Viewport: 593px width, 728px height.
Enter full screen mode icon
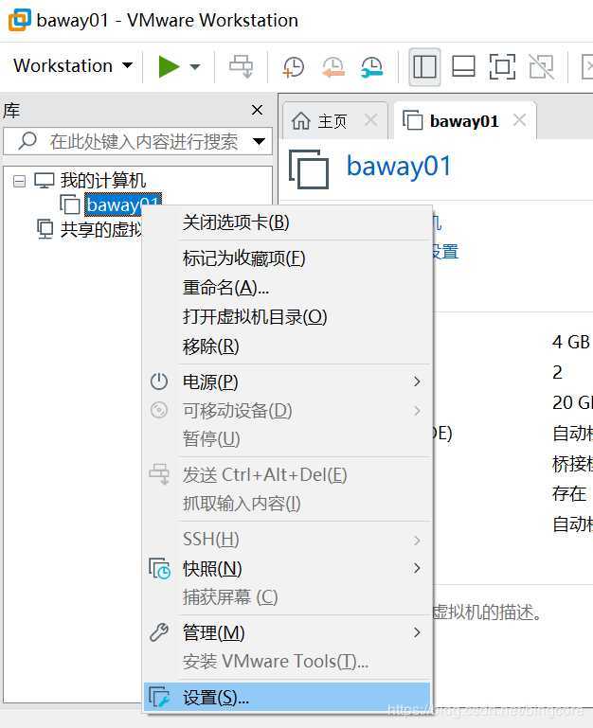[502, 67]
